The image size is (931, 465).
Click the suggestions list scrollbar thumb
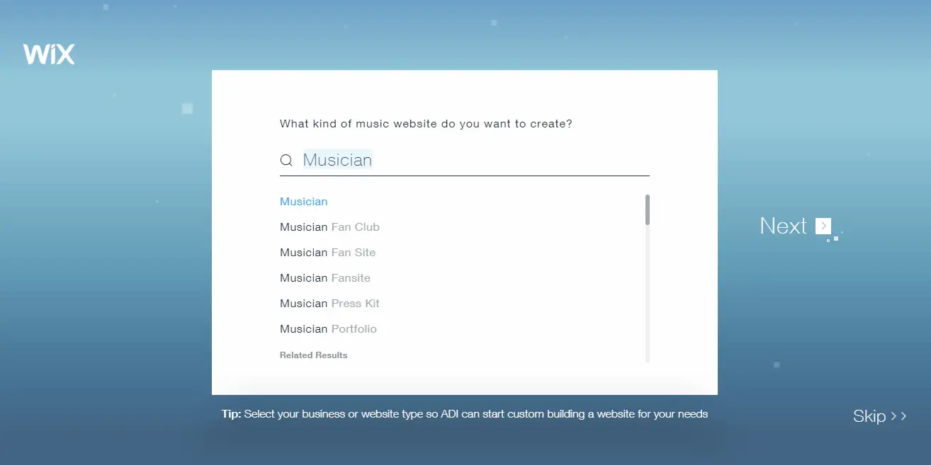648,209
